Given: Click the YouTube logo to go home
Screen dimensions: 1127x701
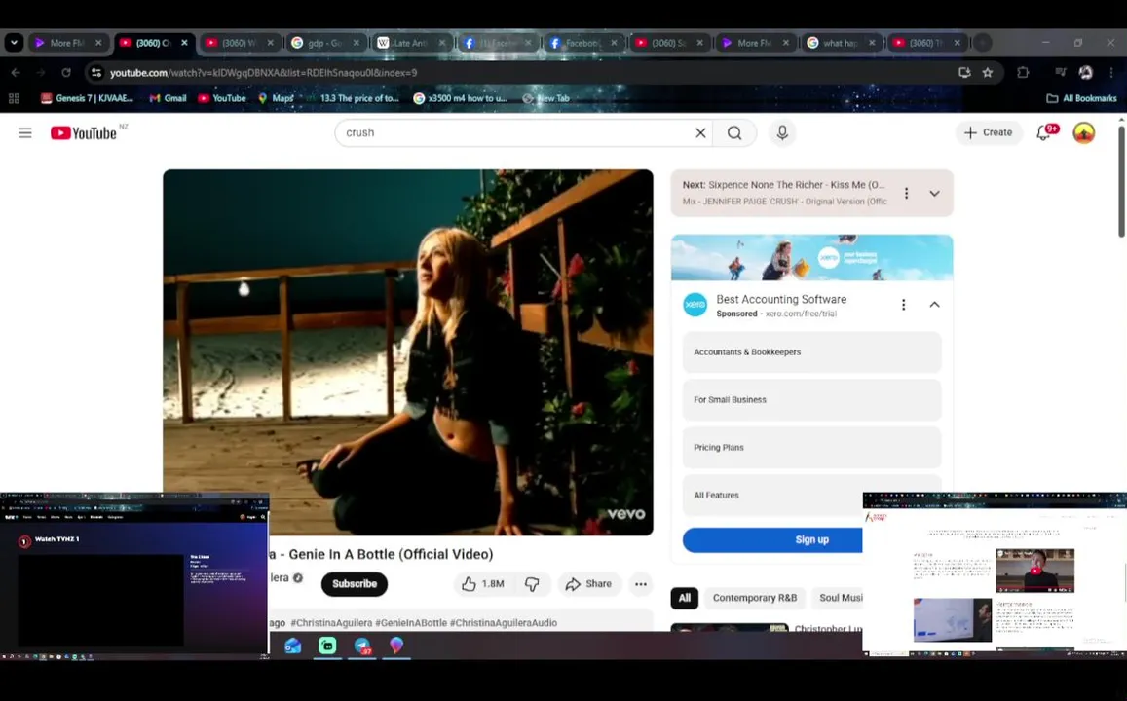Looking at the screenshot, I should (x=84, y=132).
